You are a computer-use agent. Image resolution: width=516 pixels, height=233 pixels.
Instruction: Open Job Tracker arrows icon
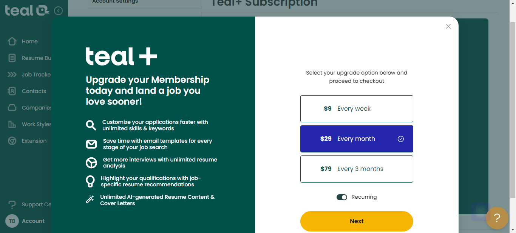[x=12, y=75]
